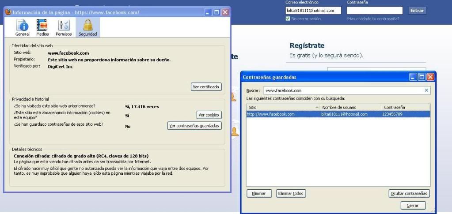The image size is (452, 214).
Task: Toggle No cerrar sesión checkbox
Action: [x=288, y=19]
